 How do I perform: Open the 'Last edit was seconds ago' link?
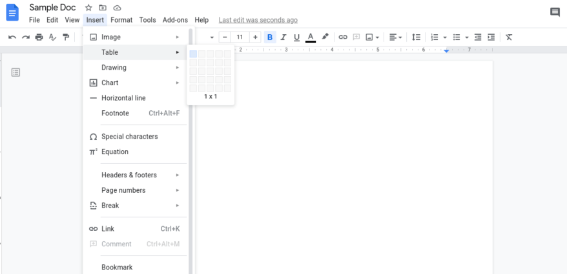(258, 20)
